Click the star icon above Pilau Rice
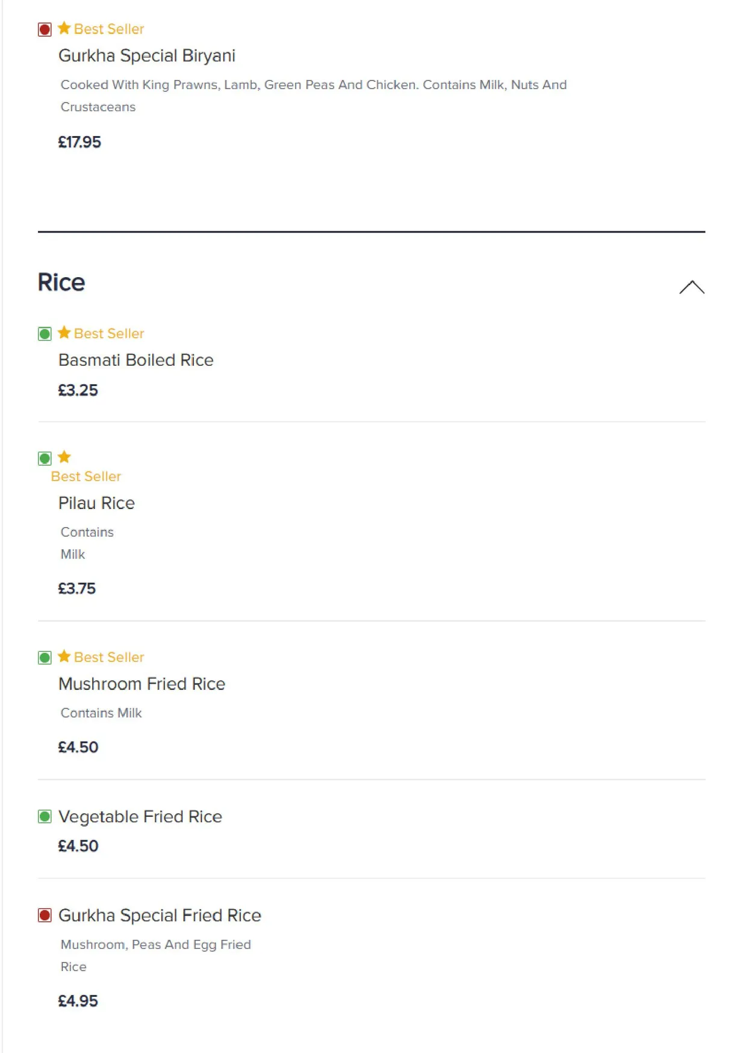The width and height of the screenshot is (746, 1053). (x=64, y=457)
